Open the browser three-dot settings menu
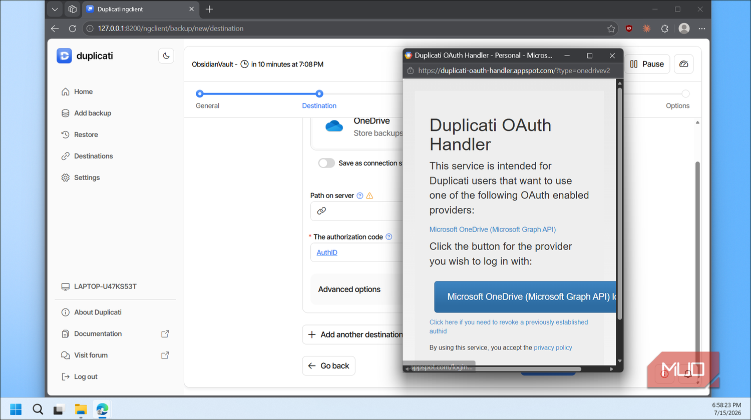This screenshot has height=420, width=751. tap(702, 28)
